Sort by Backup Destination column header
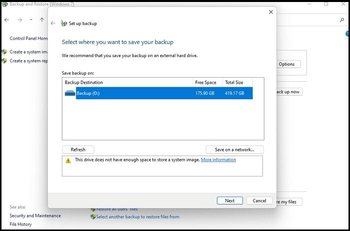350x231 pixels. (127, 83)
